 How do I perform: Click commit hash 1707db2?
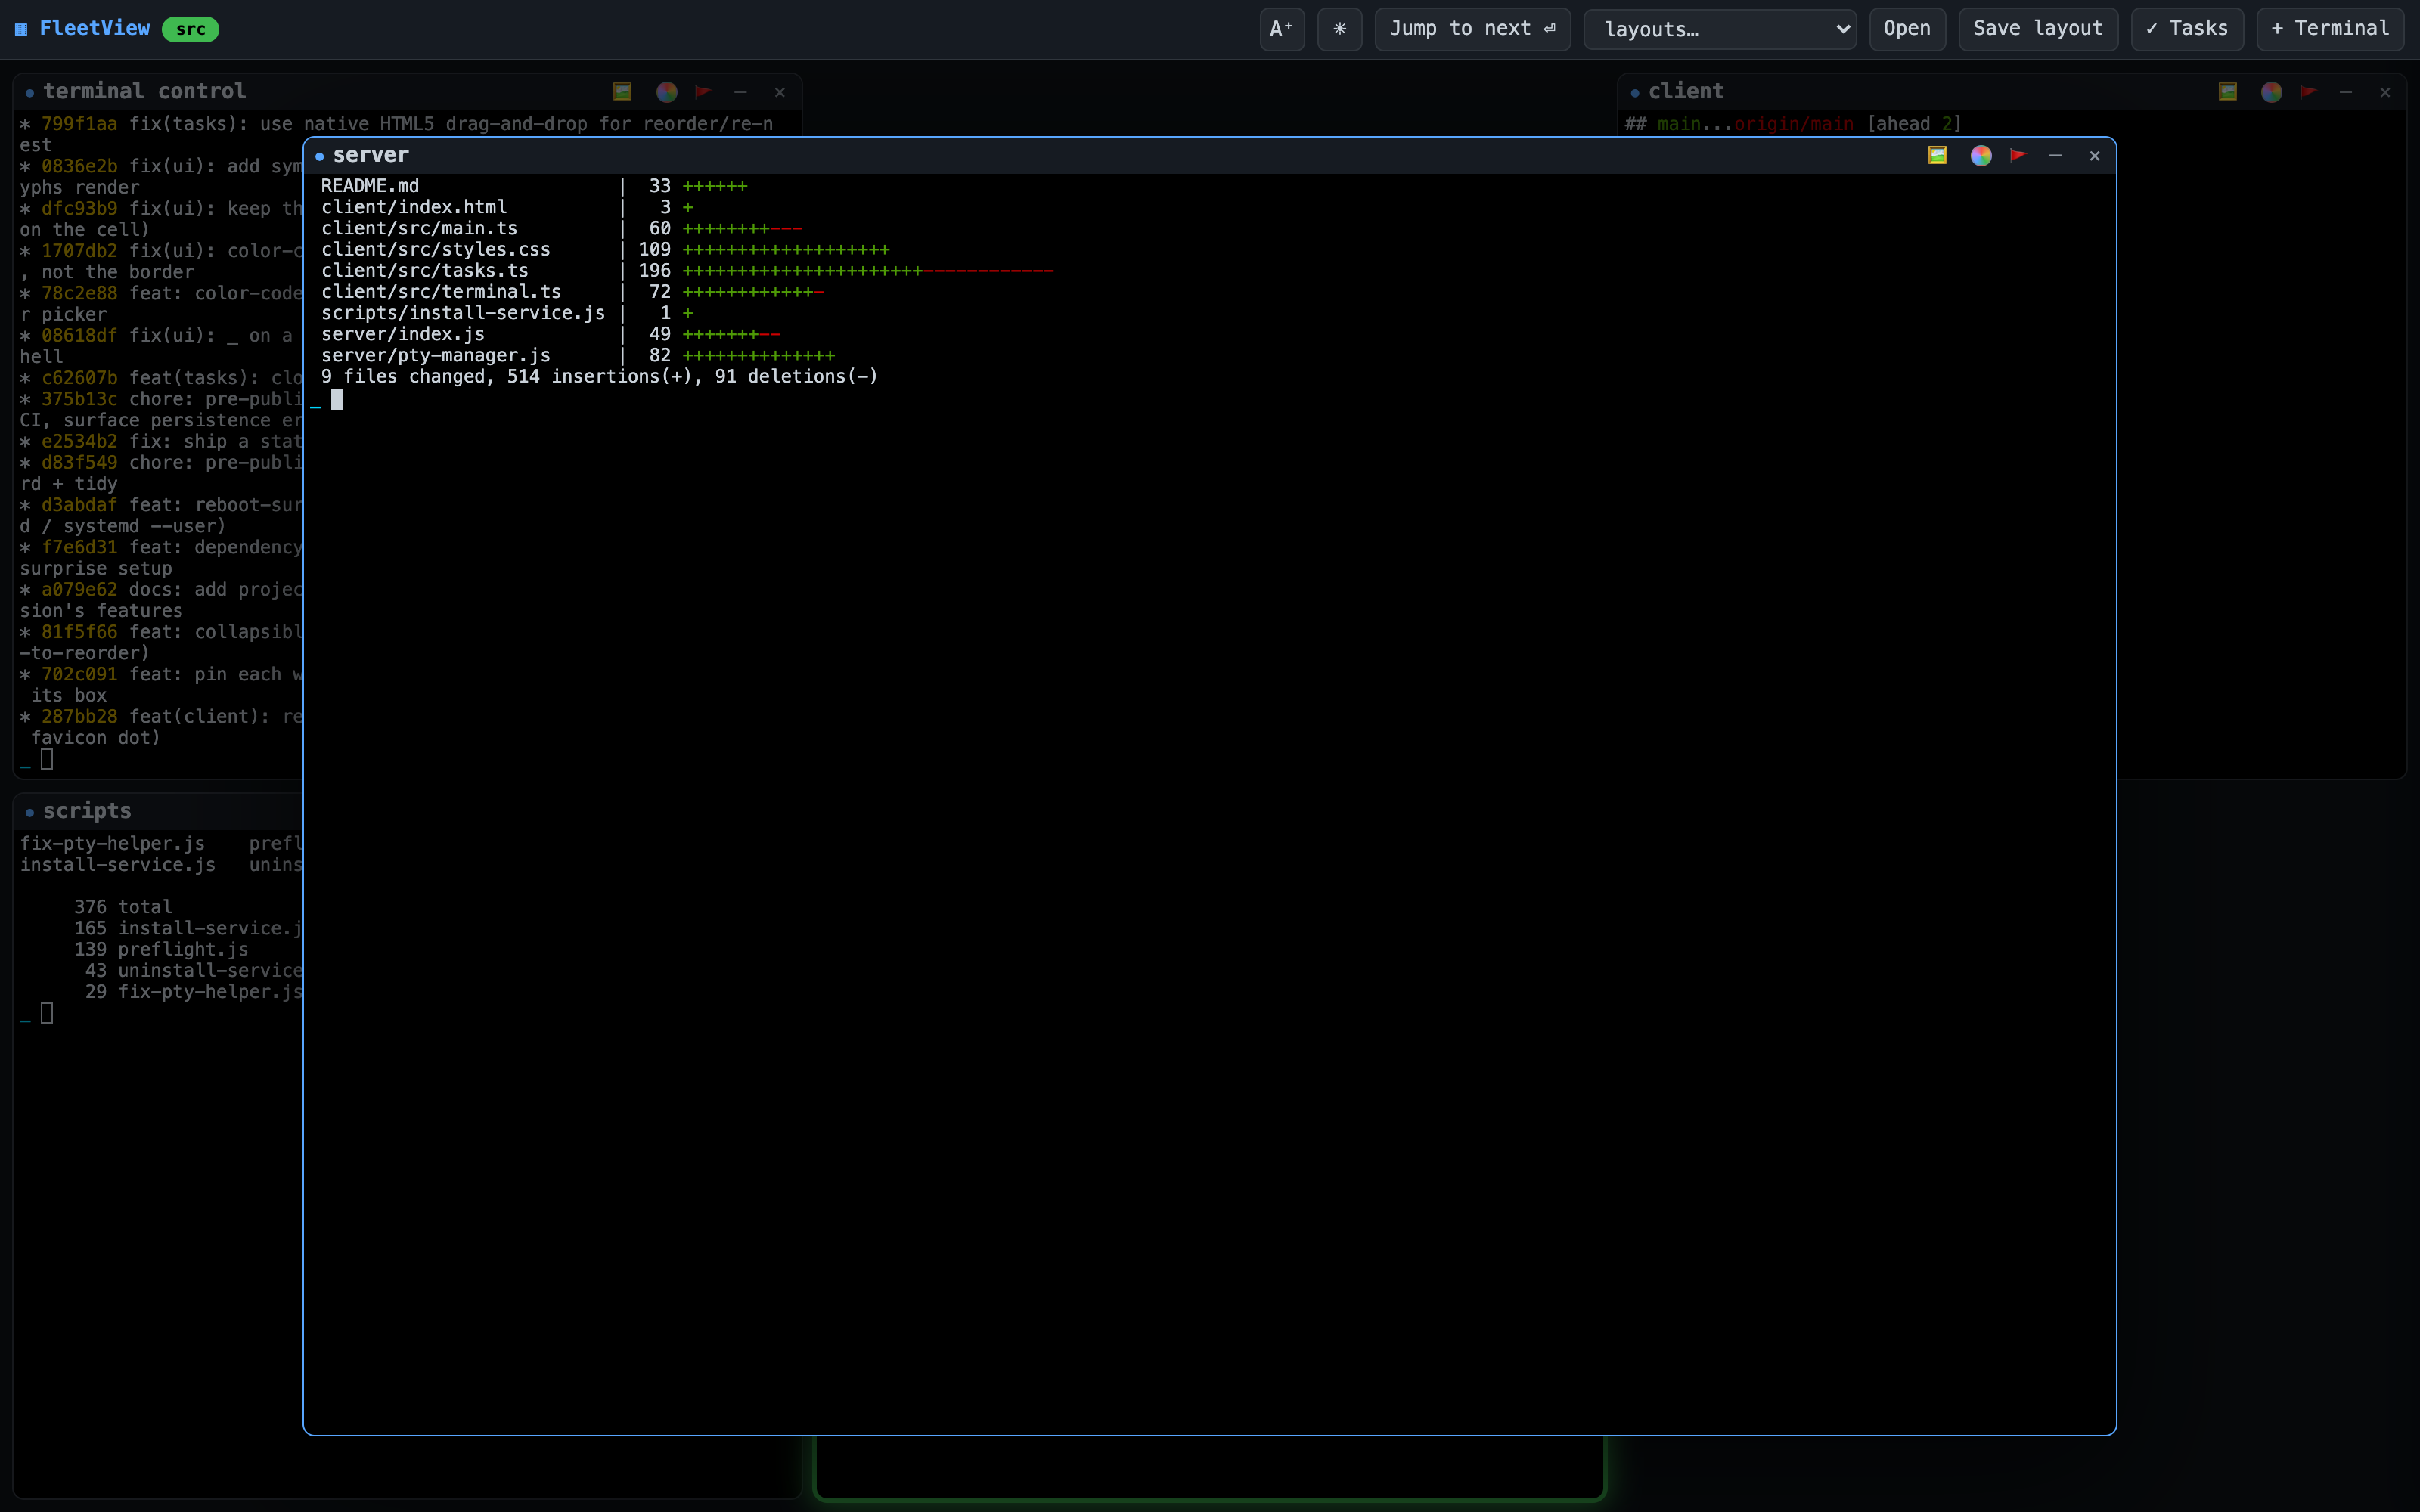coord(79,251)
